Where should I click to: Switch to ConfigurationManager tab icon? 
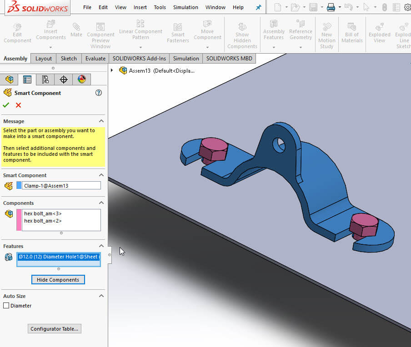[45, 79]
